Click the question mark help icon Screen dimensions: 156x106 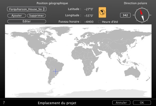4,103
